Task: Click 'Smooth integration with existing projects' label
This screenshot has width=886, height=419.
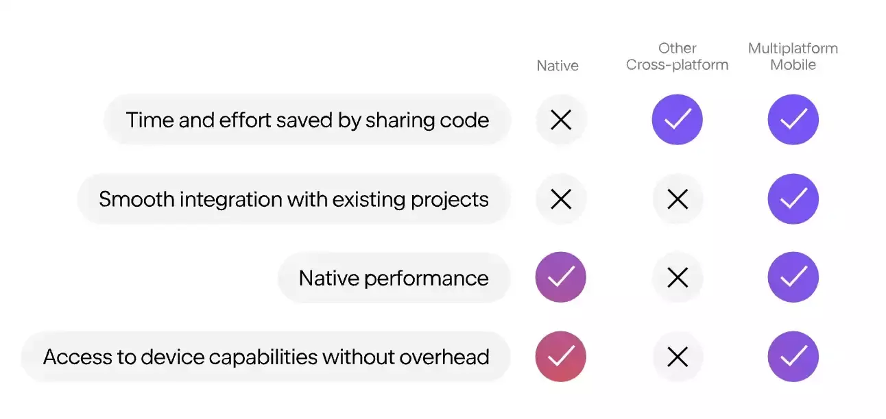Action: [294, 199]
